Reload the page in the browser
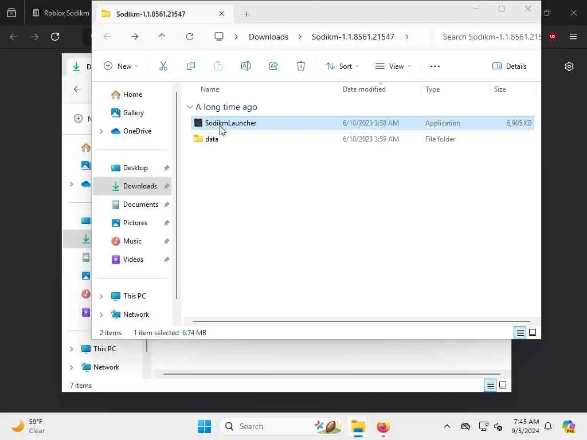587x440 pixels. 55,37
